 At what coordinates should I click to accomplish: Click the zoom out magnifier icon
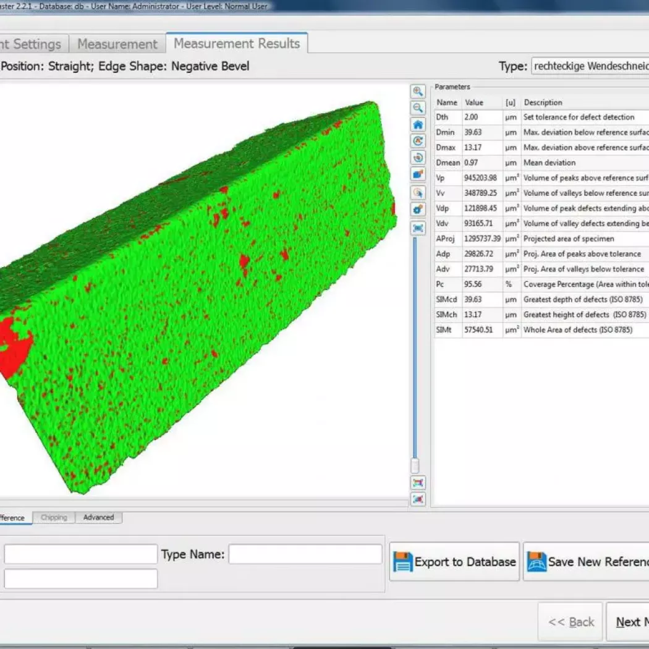(x=418, y=108)
